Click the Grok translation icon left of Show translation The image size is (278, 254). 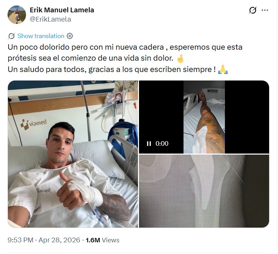click(11, 36)
